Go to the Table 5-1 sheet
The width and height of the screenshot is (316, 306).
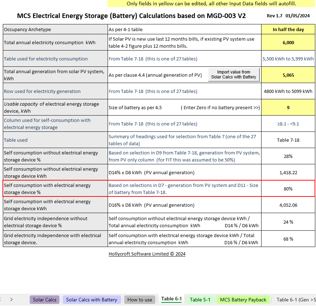click(200, 300)
